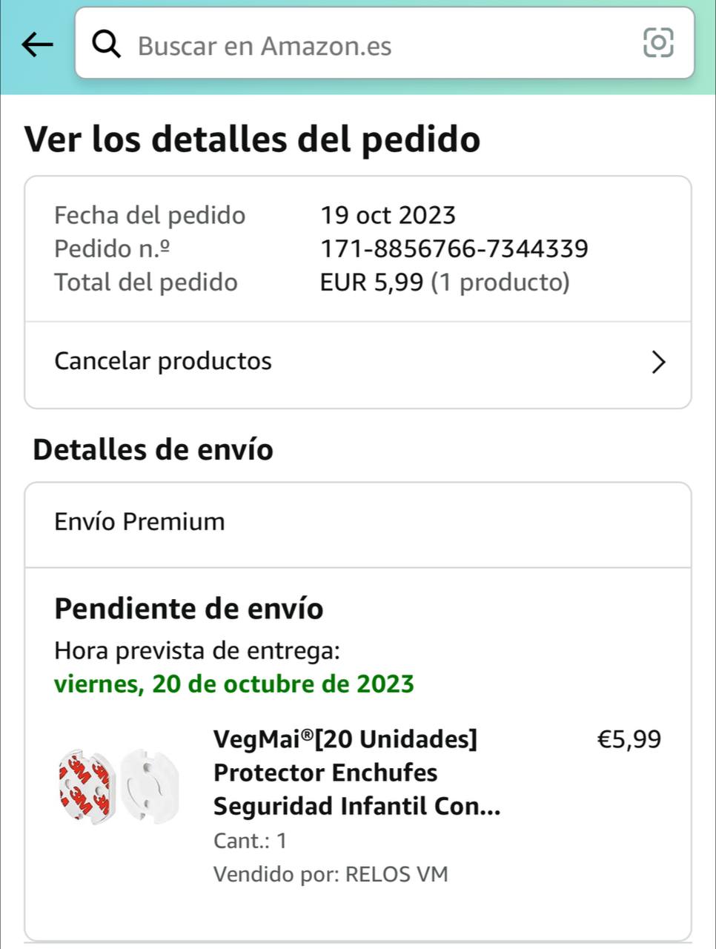Tap the search magnifier icon
This screenshot has width=716, height=949.
click(107, 44)
